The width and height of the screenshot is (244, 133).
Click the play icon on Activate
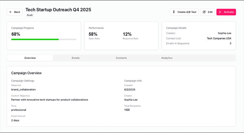click(220, 12)
